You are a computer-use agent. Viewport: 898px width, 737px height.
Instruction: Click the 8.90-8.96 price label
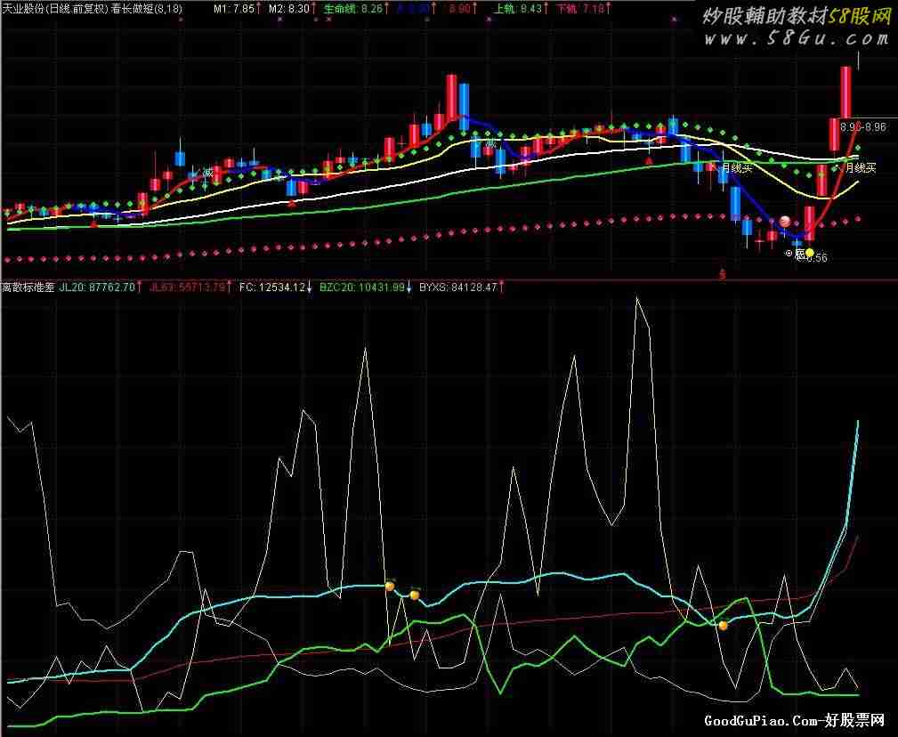862,127
